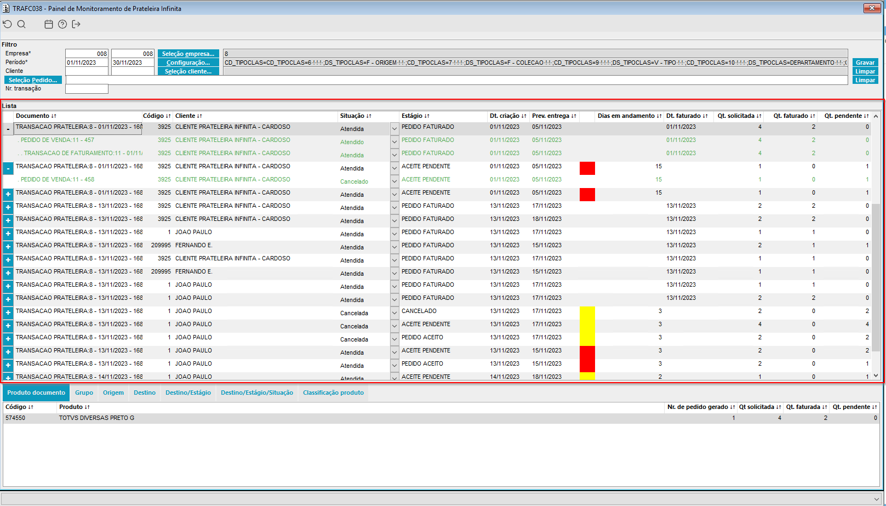The width and height of the screenshot is (886, 506).
Task: Expand the Atendida row with PEDIDO ACEITO stage
Action: click(x=8, y=366)
